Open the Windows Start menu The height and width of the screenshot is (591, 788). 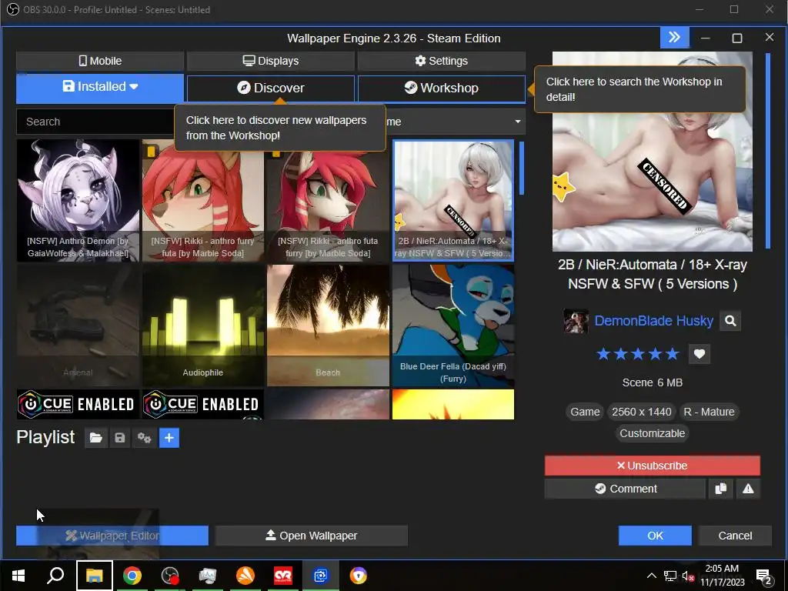18,576
